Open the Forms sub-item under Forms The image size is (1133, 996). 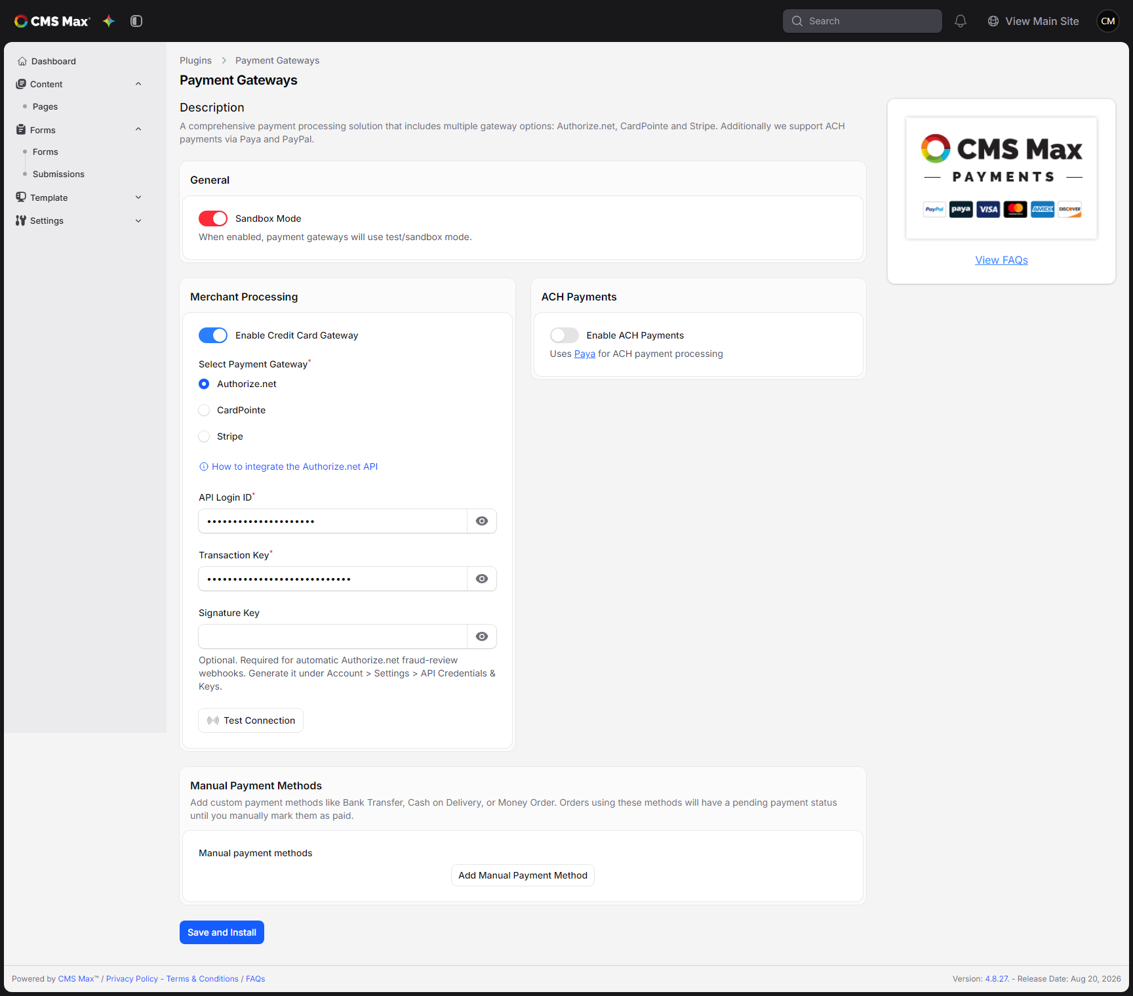(x=45, y=152)
